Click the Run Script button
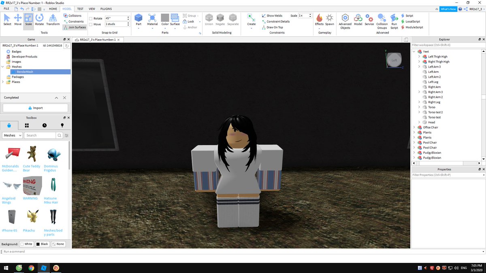This screenshot has height=273, width=486. coord(394,21)
